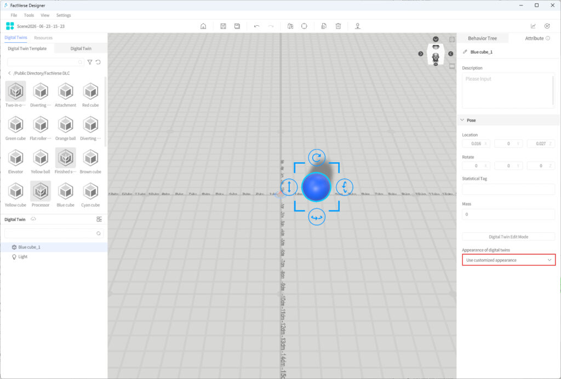561x379 pixels.
Task: Select the Yellow ball template
Action: click(x=41, y=161)
